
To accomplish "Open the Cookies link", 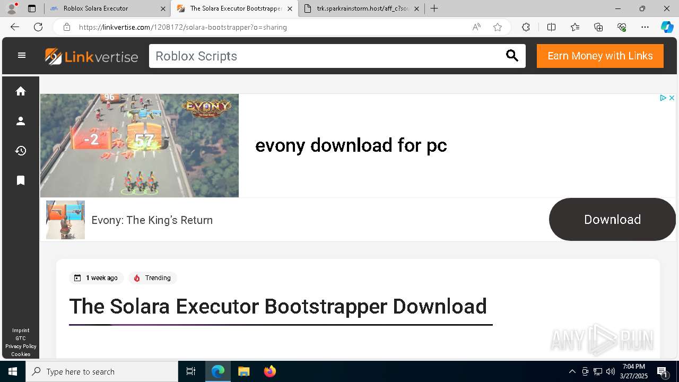I will pyautogui.click(x=21, y=354).
